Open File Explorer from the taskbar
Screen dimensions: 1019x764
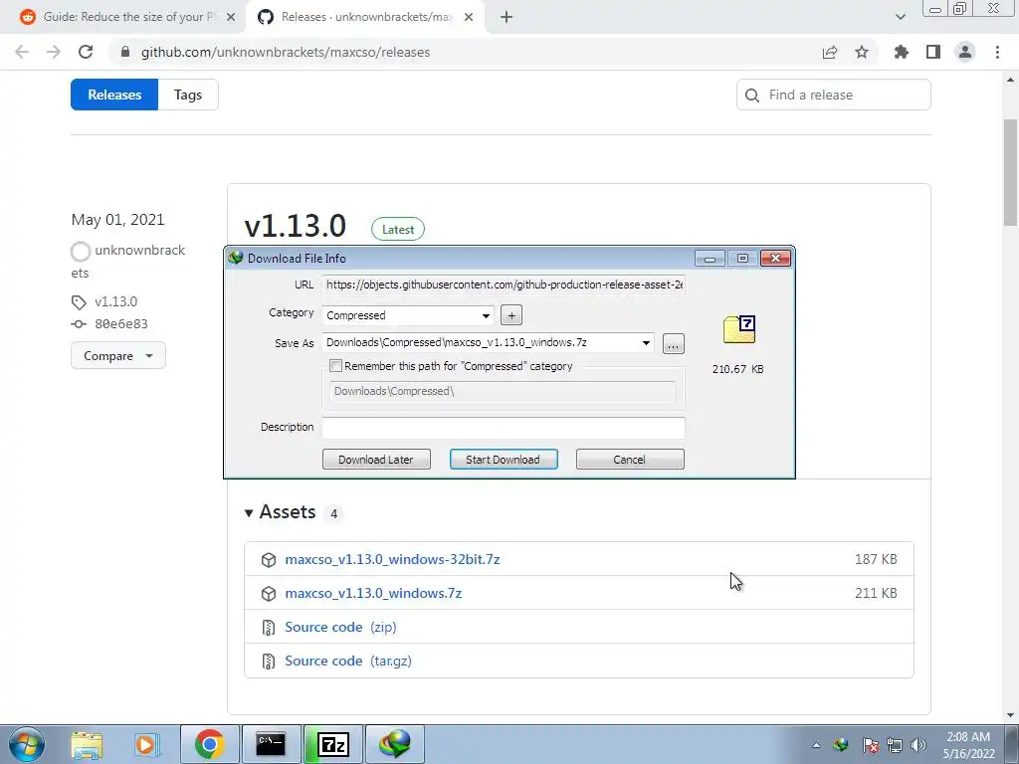[87, 744]
